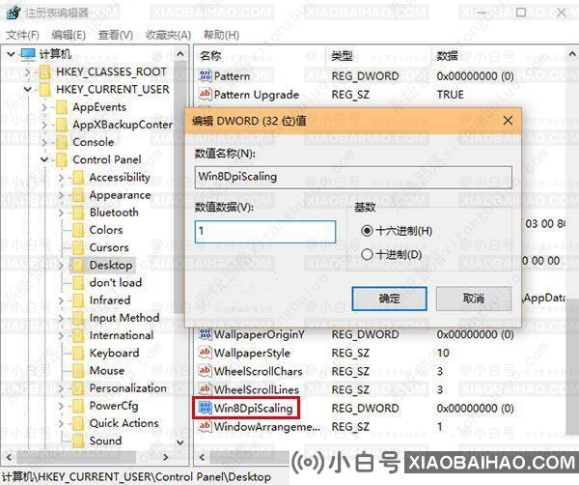Open the 编辑(E) menu
Viewport: 579px width, 485px height.
coord(69,35)
